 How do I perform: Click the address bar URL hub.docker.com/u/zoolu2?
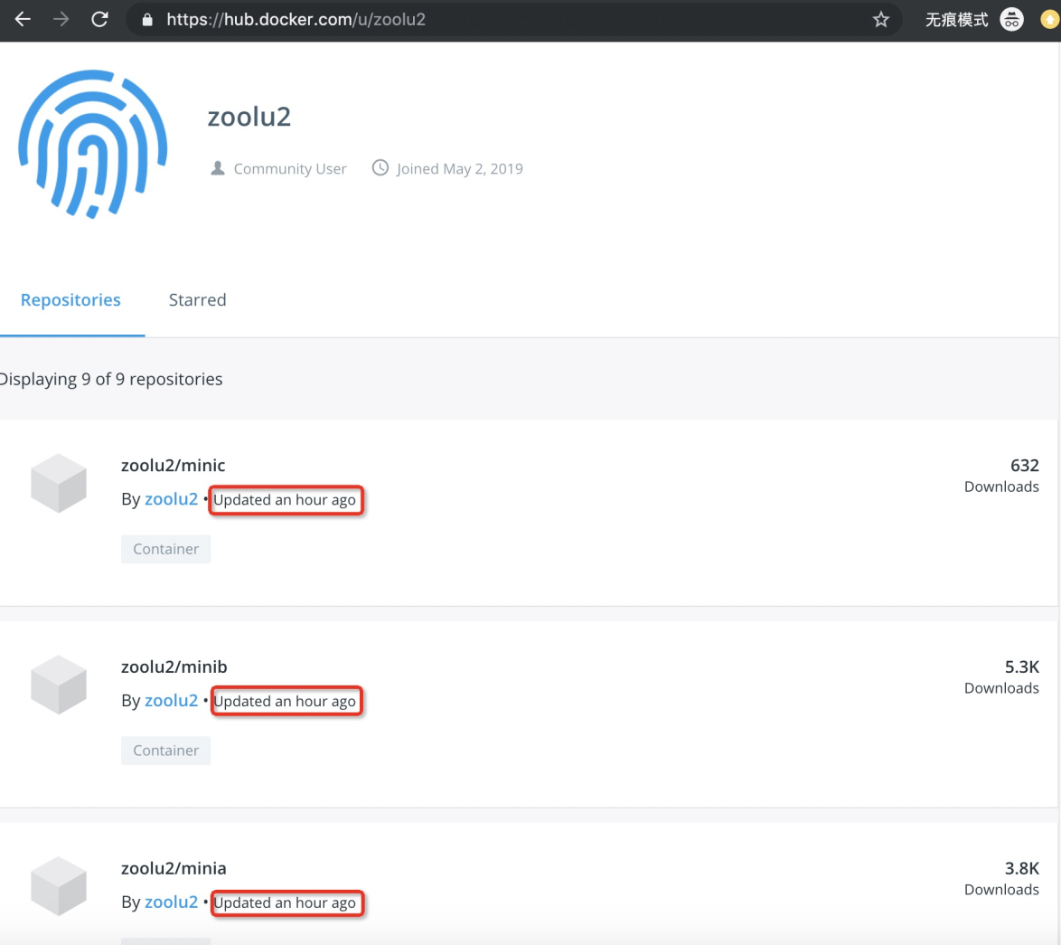tap(296, 20)
